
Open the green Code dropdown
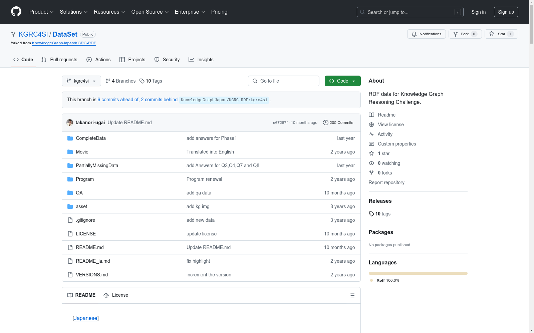(342, 81)
